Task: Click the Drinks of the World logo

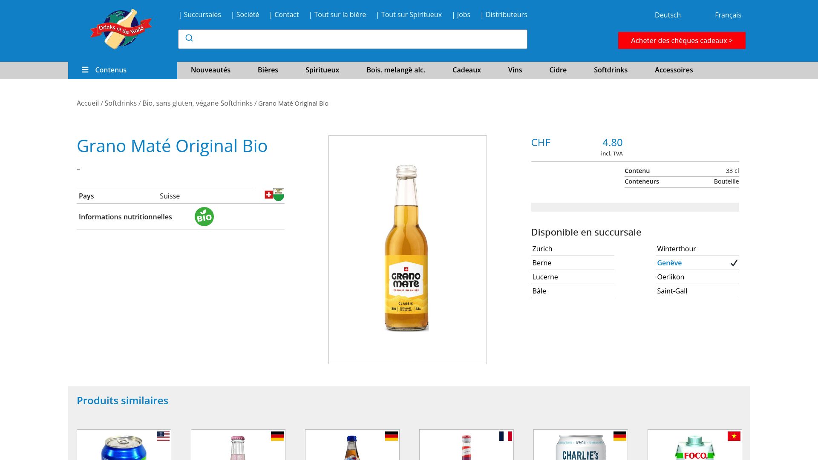Action: point(122,29)
